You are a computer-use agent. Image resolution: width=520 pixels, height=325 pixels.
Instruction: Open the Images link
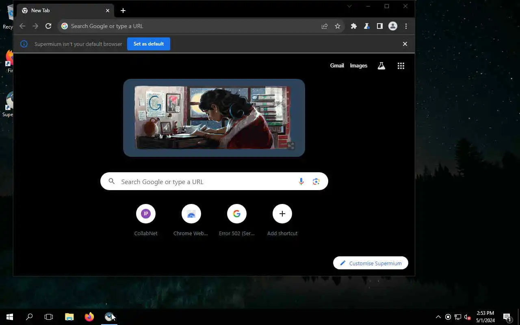click(x=359, y=65)
